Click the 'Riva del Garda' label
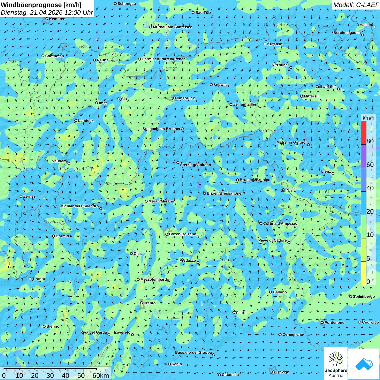380x380 pixels. pos(93,332)
